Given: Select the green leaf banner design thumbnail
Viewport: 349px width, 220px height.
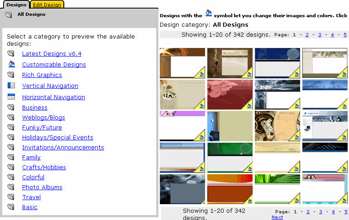Looking at the screenshot, I should click(277, 189).
